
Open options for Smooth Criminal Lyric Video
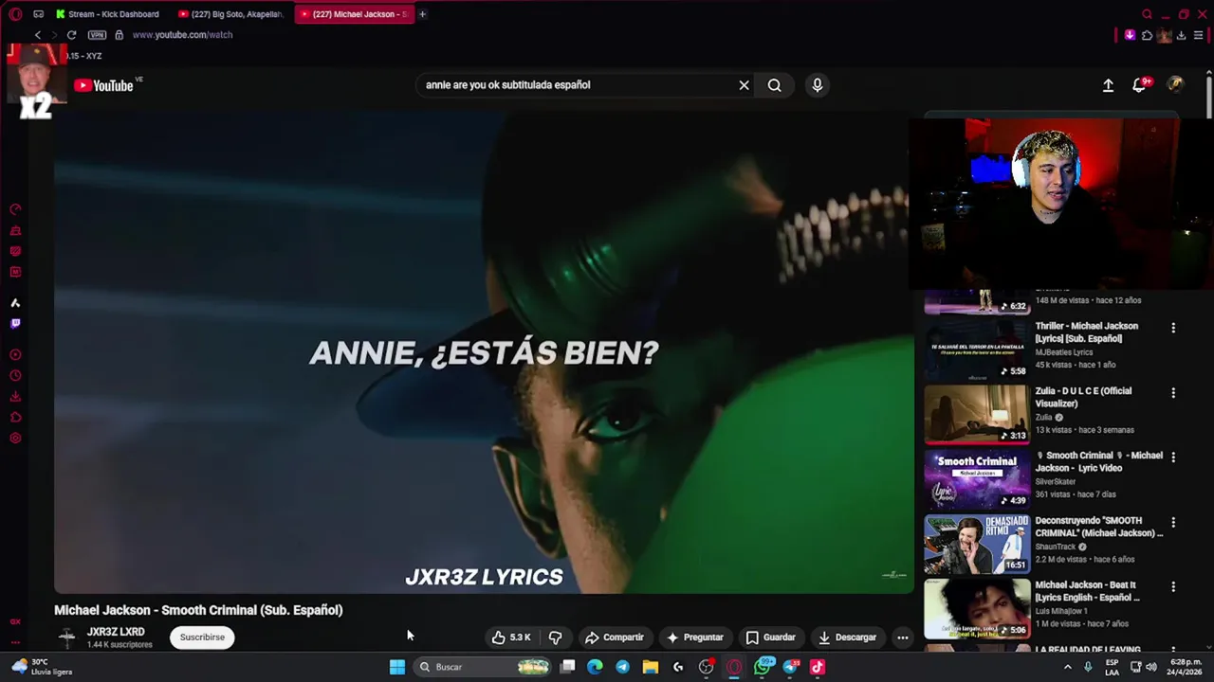pyautogui.click(x=1173, y=457)
